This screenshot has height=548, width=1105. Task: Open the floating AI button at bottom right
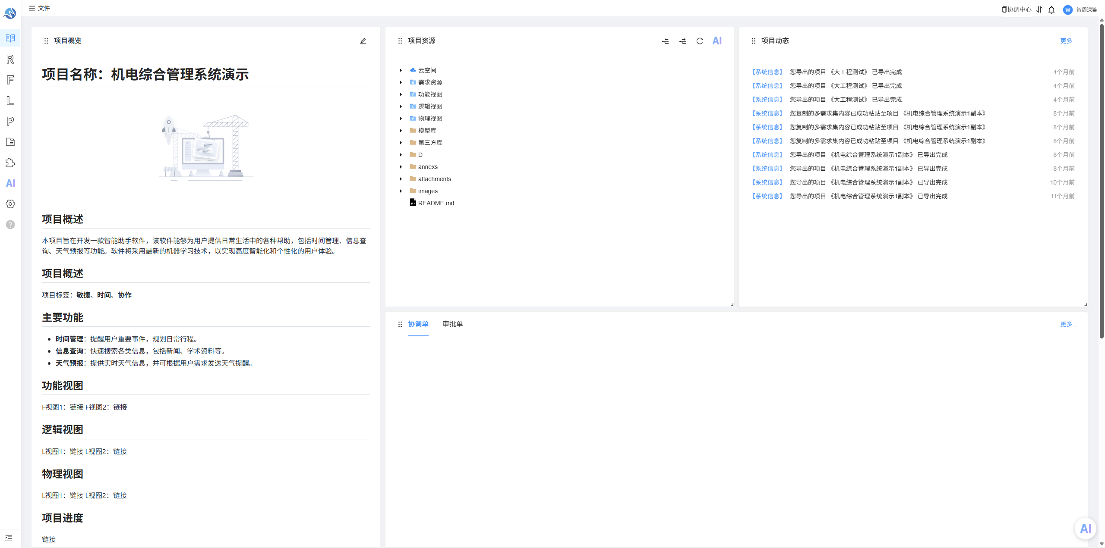[x=1086, y=529]
